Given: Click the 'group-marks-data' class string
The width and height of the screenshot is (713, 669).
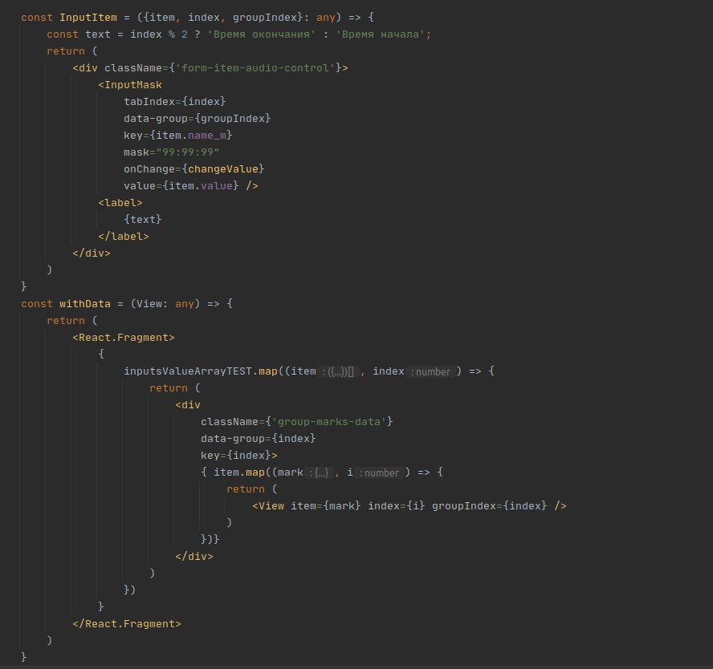Looking at the screenshot, I should point(328,421).
